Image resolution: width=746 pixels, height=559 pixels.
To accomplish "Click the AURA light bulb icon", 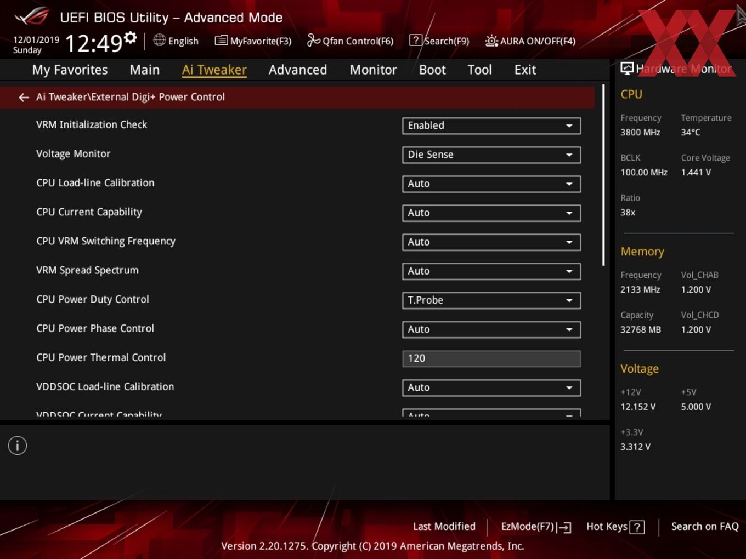I will [x=491, y=41].
